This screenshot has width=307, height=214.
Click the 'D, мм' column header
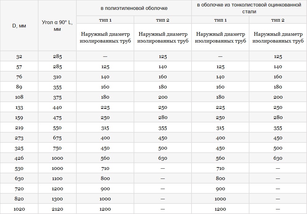(19, 26)
